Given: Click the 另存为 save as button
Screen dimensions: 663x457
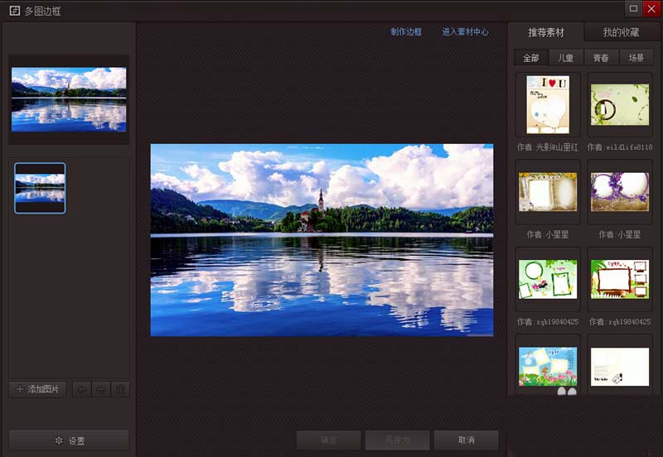Looking at the screenshot, I should (x=398, y=440).
